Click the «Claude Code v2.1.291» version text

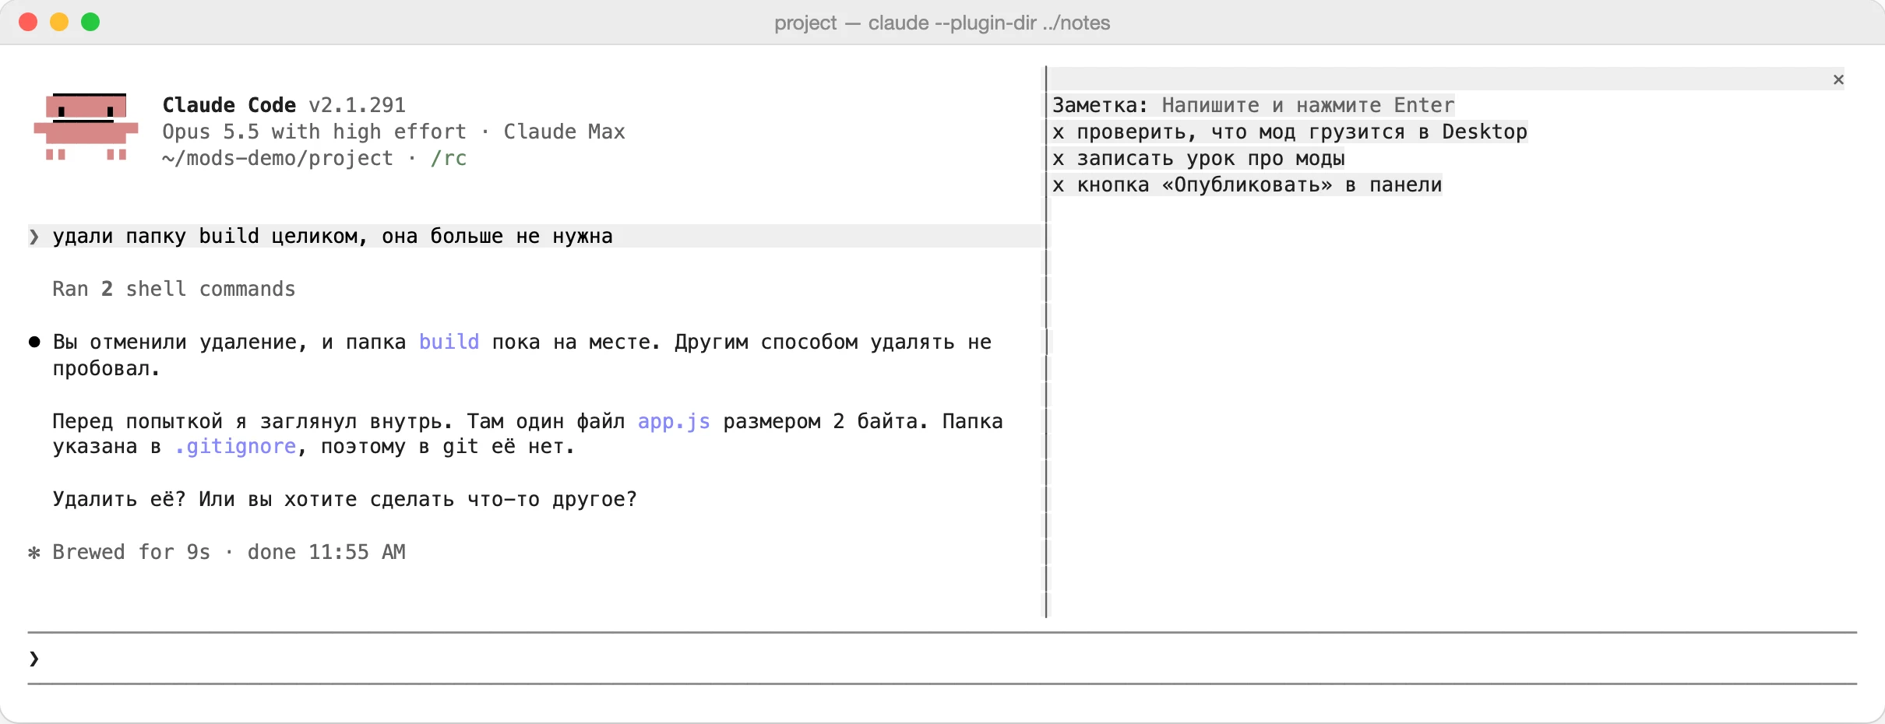click(284, 105)
